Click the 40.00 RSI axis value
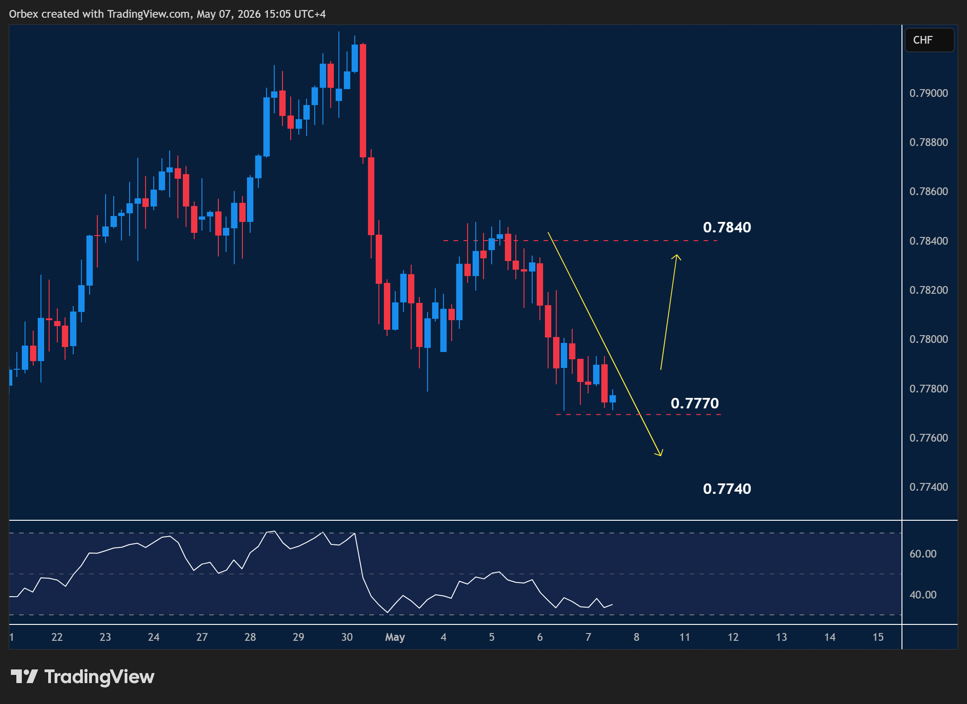967x704 pixels. [923, 595]
